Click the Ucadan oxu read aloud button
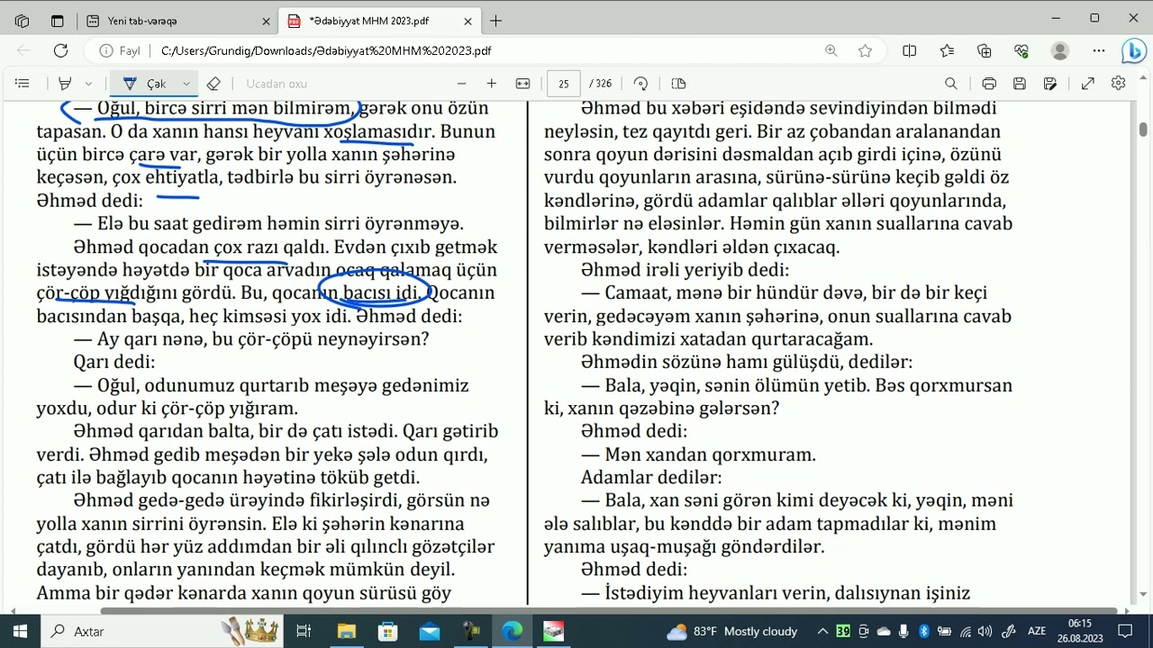 pos(277,84)
